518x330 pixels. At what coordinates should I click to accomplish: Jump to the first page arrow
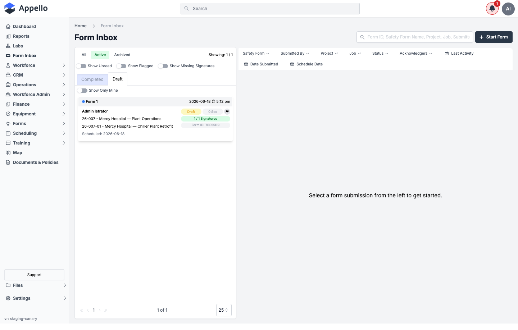(x=82, y=310)
